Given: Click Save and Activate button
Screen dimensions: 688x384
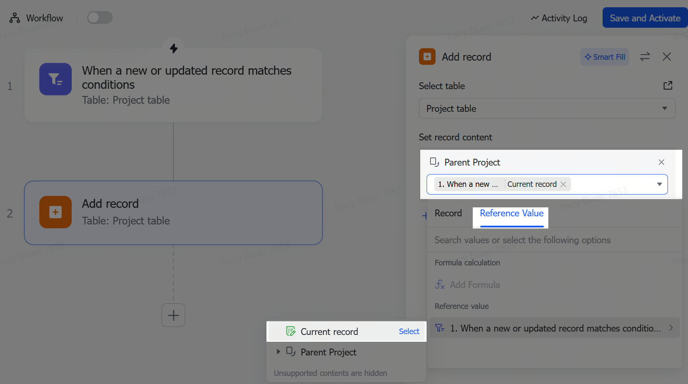Looking at the screenshot, I should (645, 18).
